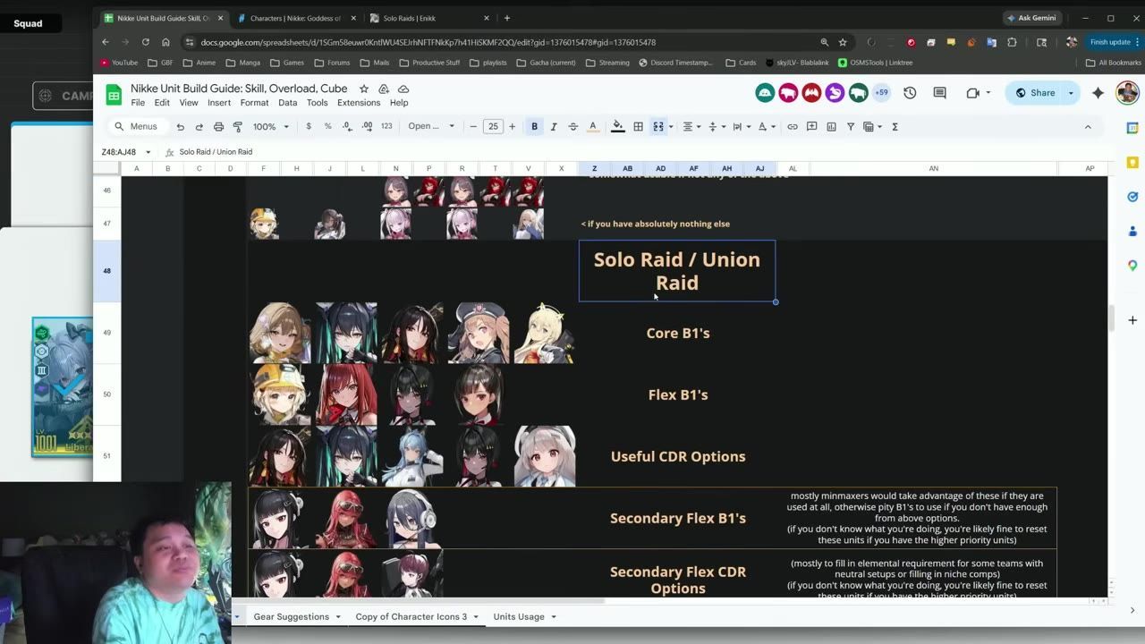Click the Undo icon in the Sheets toolbar
1145x644 pixels.
(180, 127)
